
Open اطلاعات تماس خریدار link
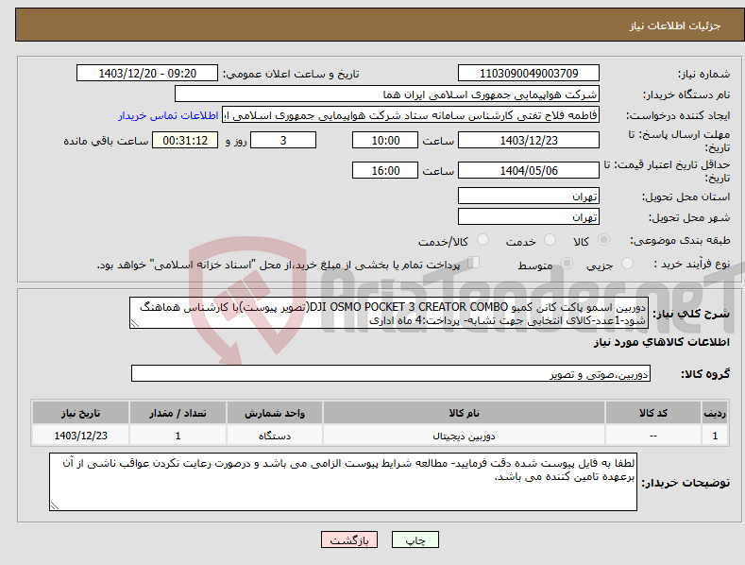168,115
